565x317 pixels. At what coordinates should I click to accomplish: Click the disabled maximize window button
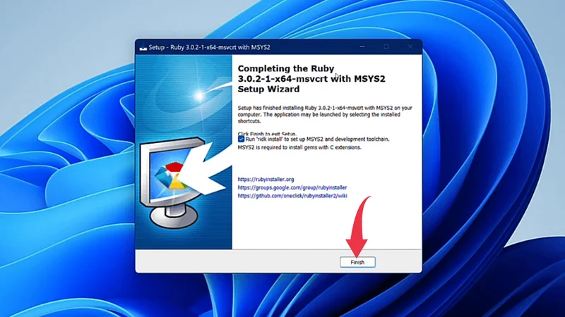[386, 47]
